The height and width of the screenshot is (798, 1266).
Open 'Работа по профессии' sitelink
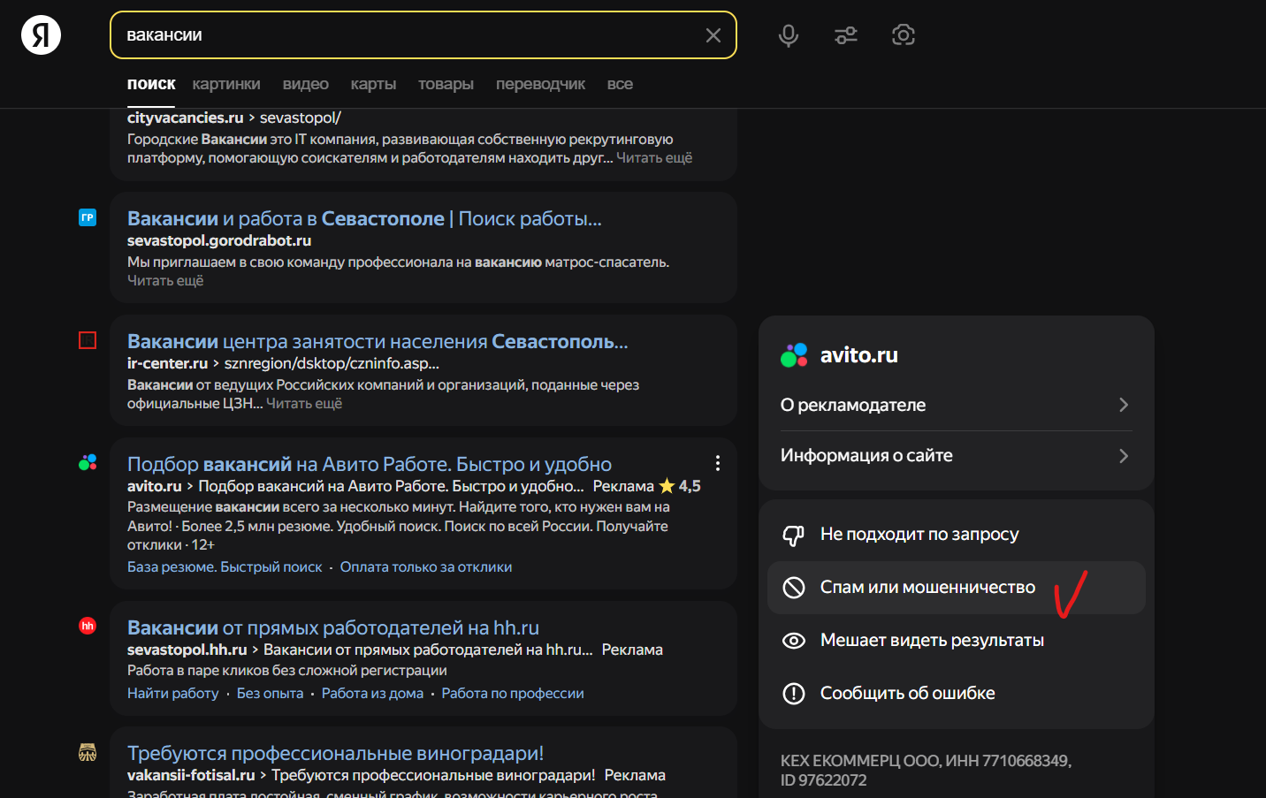pyautogui.click(x=513, y=694)
